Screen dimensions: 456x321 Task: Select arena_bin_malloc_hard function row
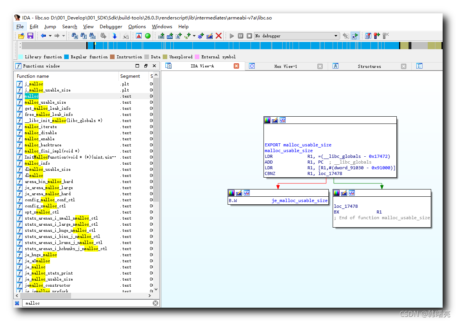[x=84, y=181]
